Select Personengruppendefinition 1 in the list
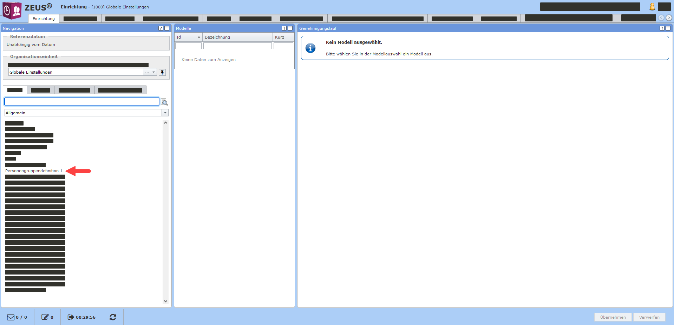Screen dimensions: 674x325 pos(34,171)
